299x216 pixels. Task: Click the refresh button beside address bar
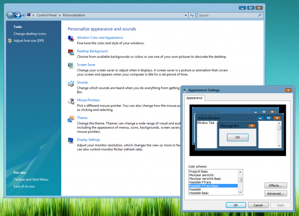[x=192, y=15]
